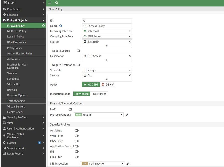Expand the Dashboard menu chevron
Viewport: 224px width, 167px height.
43,9
